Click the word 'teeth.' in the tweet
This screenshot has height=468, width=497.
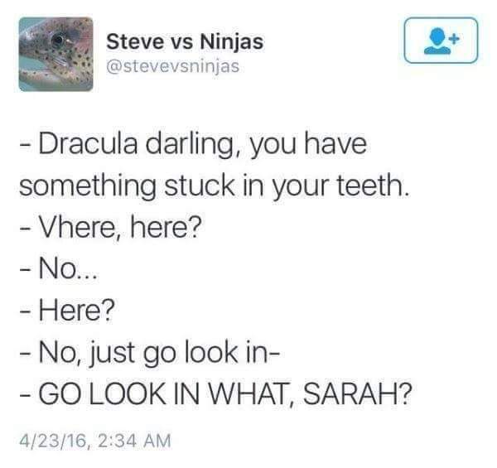(373, 186)
